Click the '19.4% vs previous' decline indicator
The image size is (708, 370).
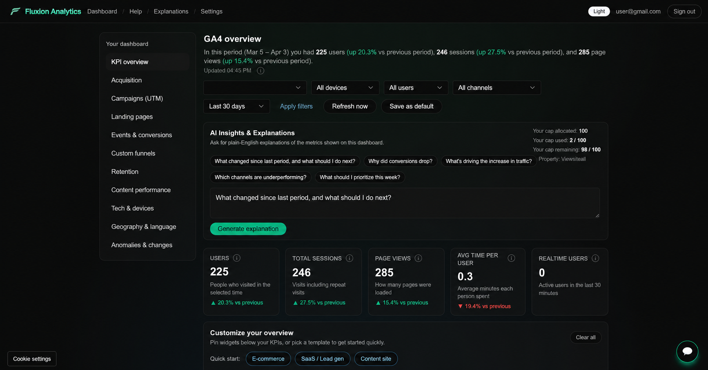tap(484, 306)
